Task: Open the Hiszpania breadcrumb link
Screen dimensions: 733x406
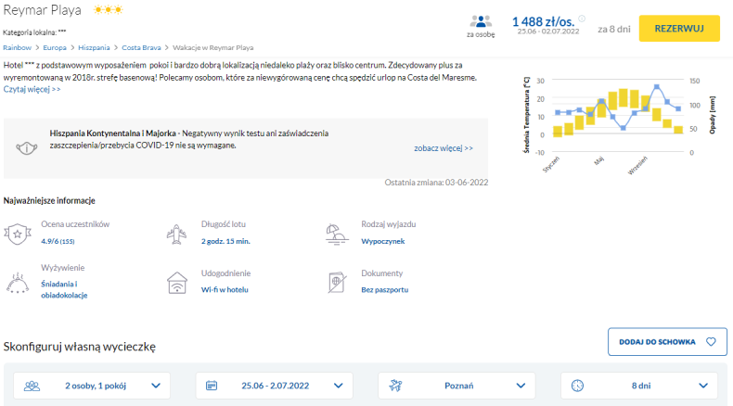Action: tap(94, 47)
